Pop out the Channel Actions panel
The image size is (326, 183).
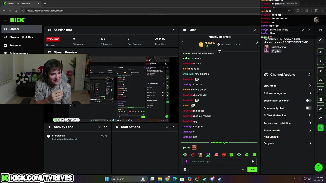click(309, 75)
